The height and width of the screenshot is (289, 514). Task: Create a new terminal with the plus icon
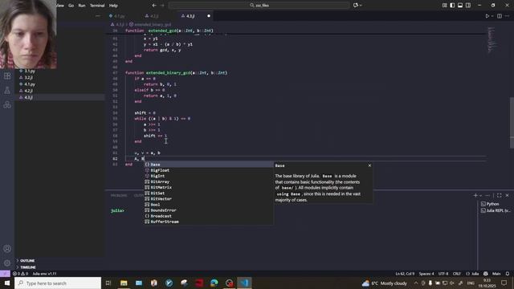click(475, 195)
